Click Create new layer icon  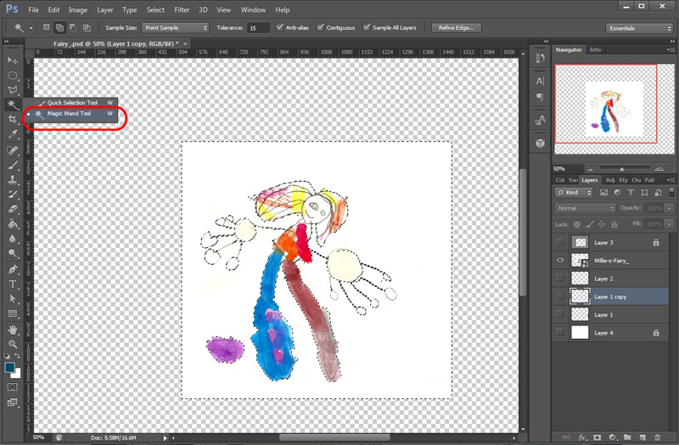643,437
